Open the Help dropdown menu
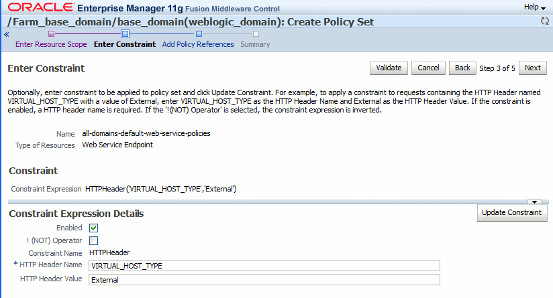Screen dimensions: 553x298 point(535,7)
